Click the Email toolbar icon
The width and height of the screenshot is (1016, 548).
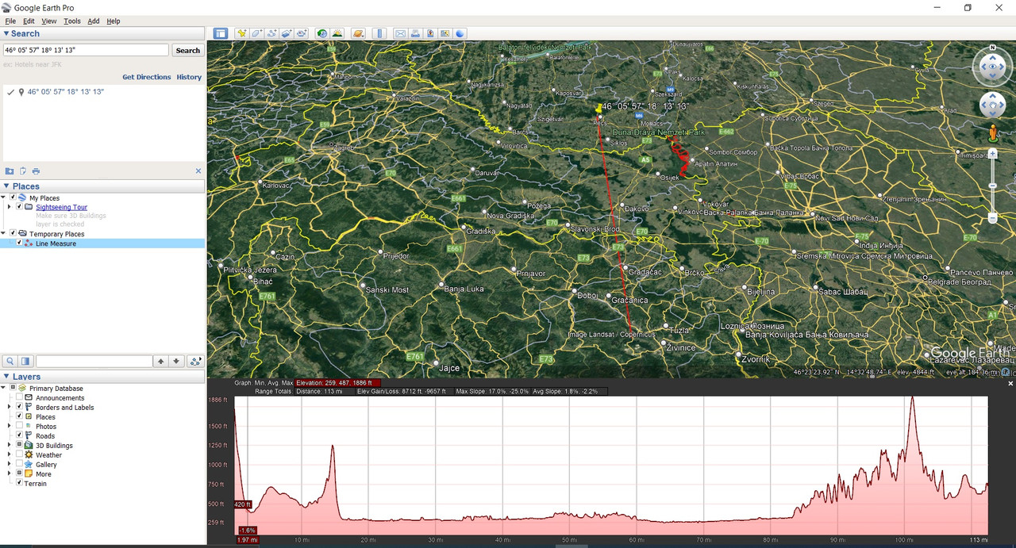[x=400, y=33]
